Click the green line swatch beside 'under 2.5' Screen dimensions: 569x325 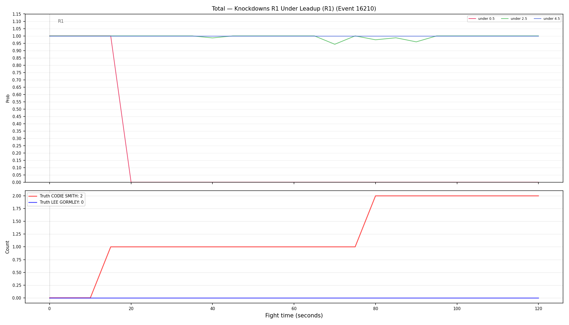coord(505,19)
